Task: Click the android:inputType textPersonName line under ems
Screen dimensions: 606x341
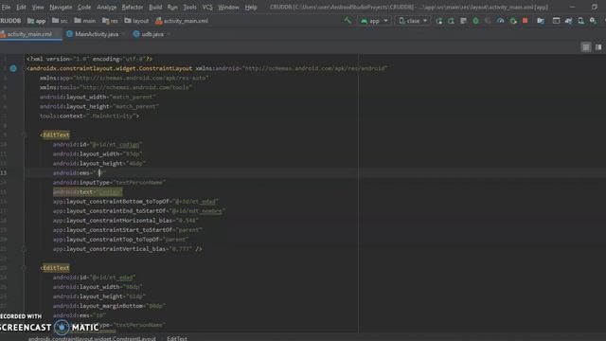Action: pos(110,183)
